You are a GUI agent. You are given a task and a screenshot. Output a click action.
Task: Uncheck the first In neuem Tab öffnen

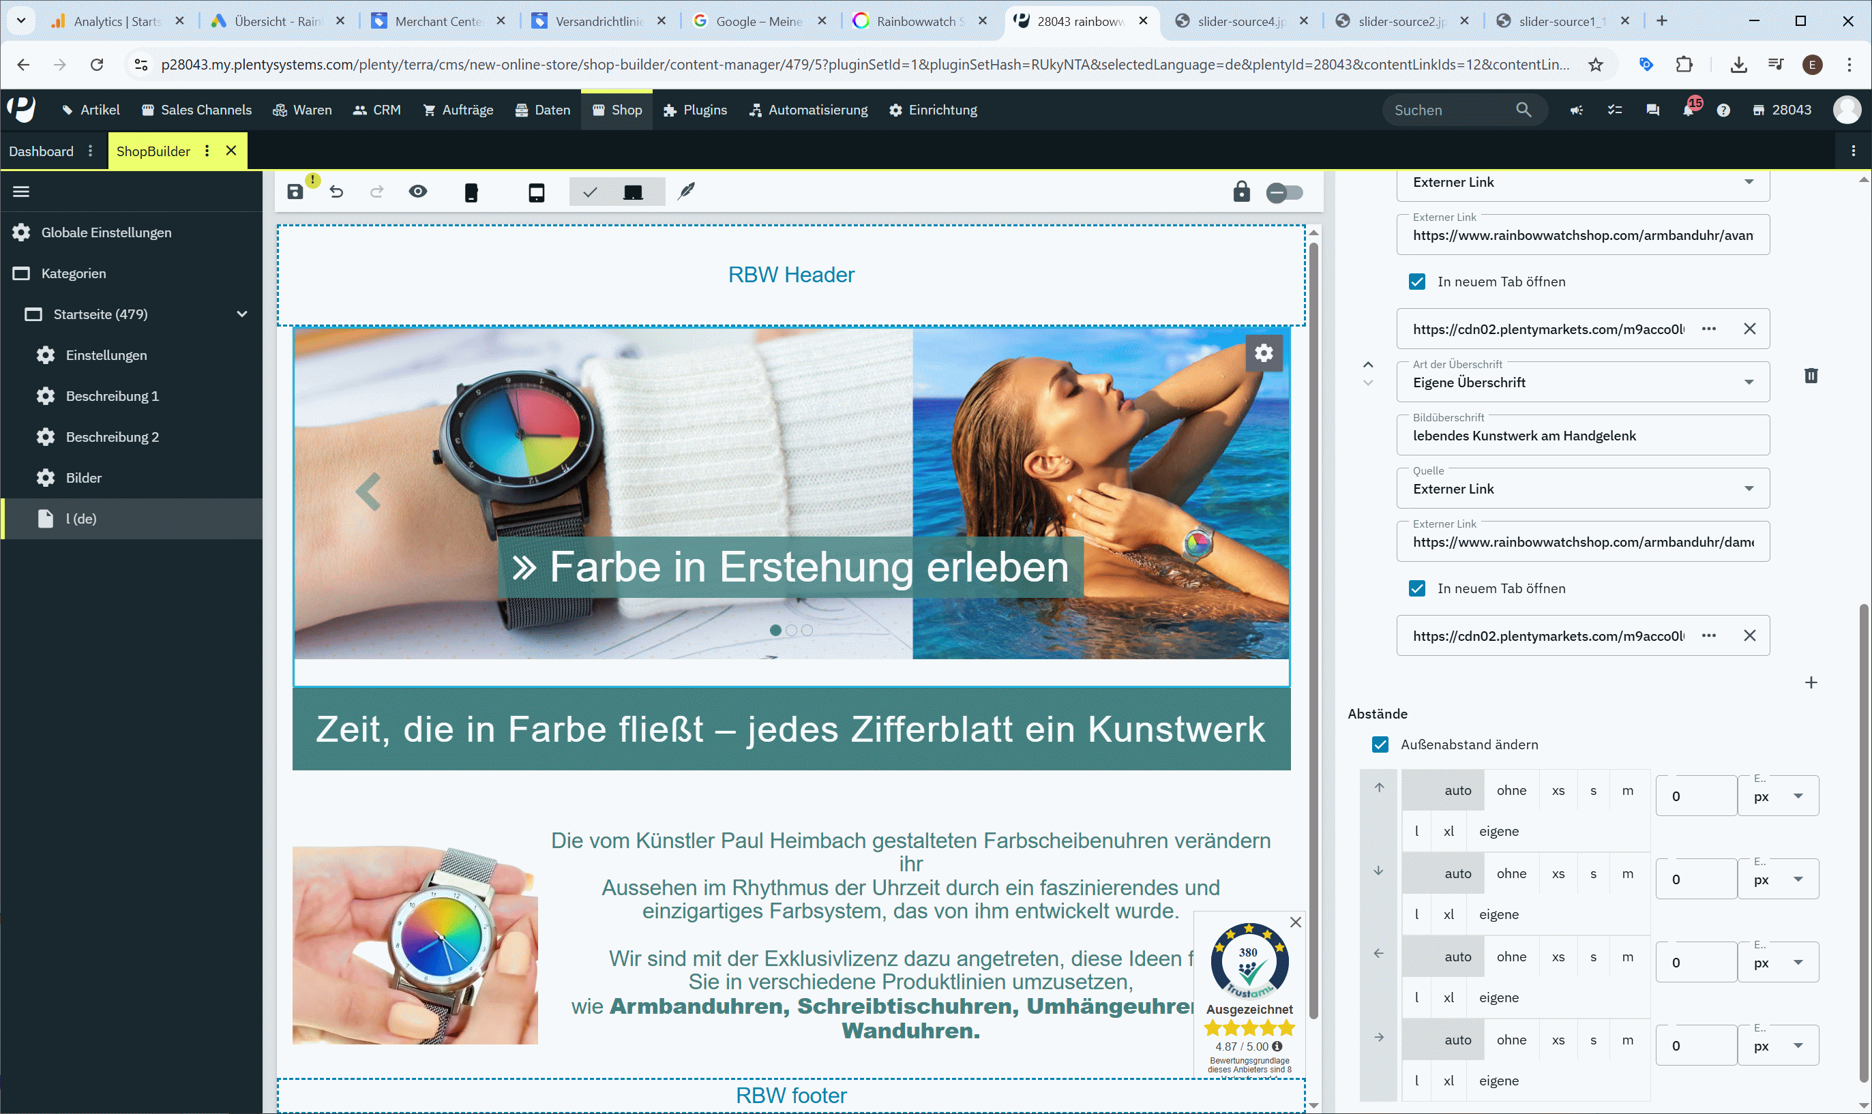[x=1417, y=282]
